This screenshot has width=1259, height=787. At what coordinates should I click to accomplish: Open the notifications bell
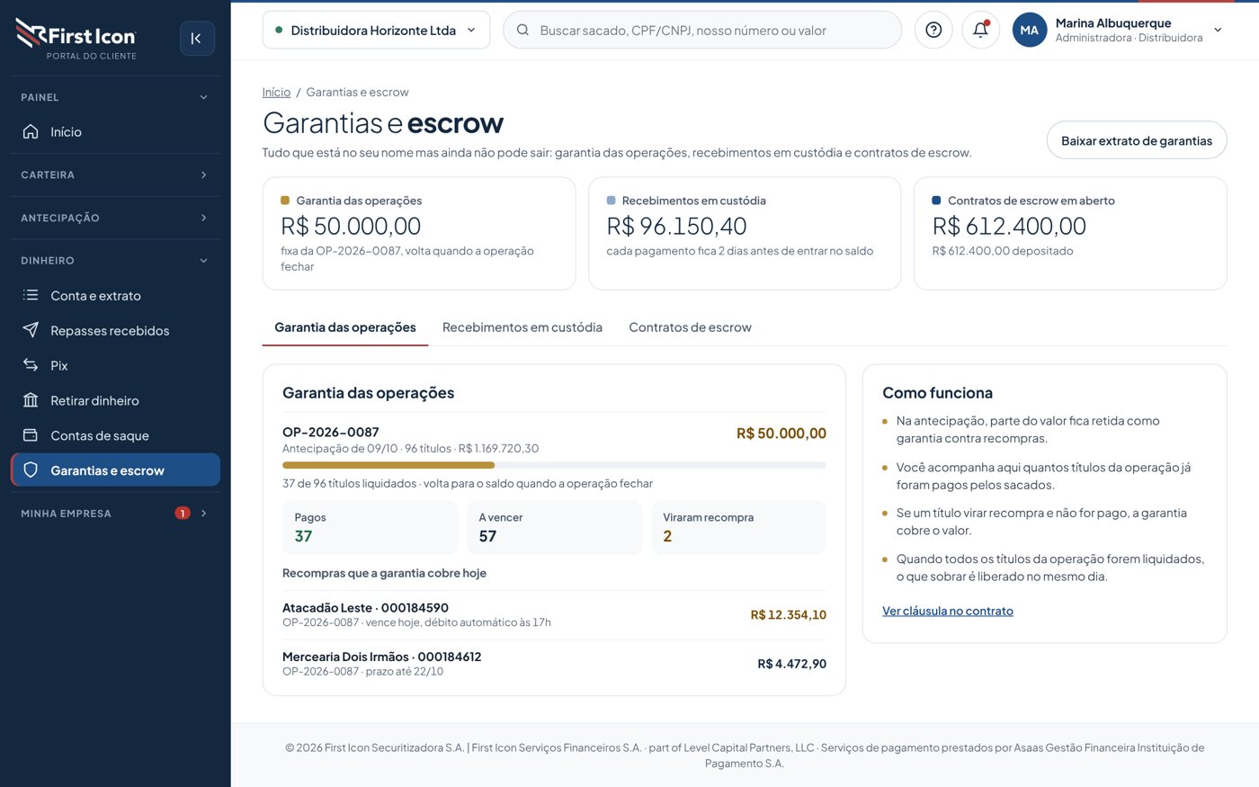tap(981, 30)
